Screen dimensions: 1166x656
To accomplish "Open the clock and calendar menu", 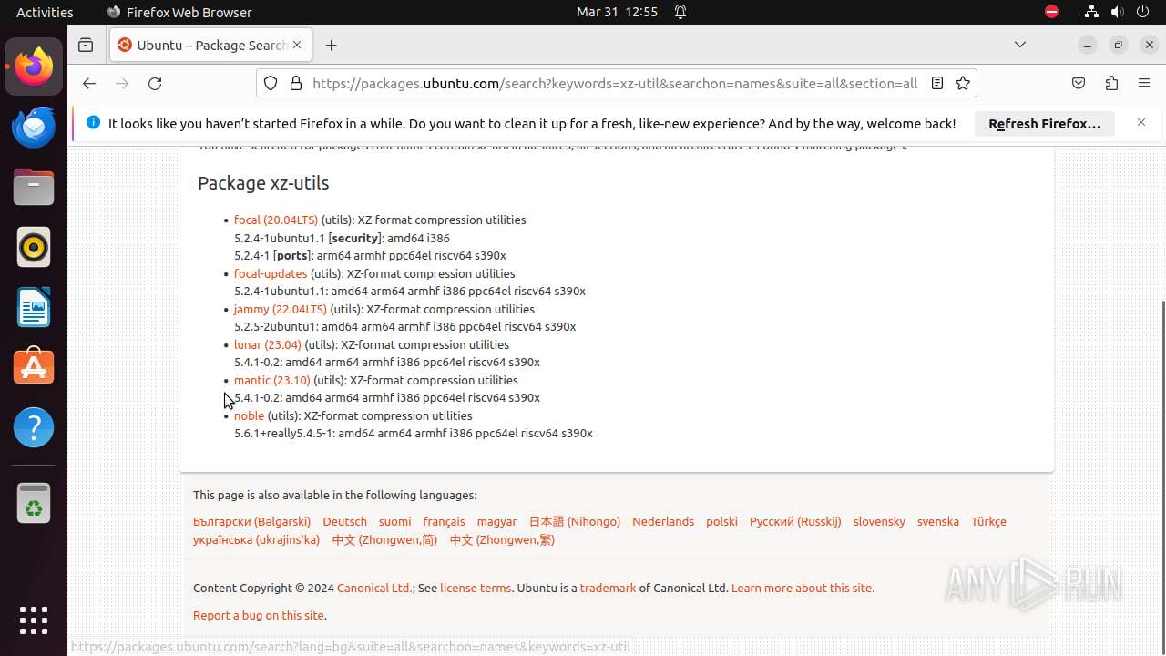I will tap(617, 12).
